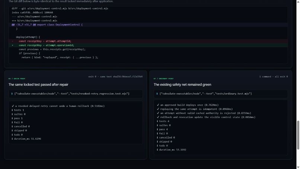300x169 pixels.
Task: Click 'tests 1' in the green proof output
Action: [18, 110]
